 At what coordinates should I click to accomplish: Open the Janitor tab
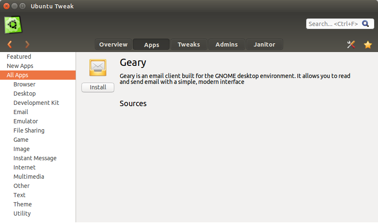point(264,44)
